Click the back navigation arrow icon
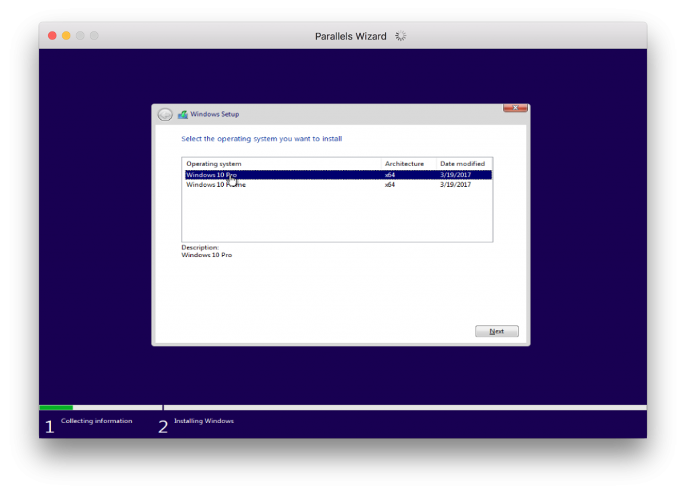The height and width of the screenshot is (494, 686). pos(164,114)
